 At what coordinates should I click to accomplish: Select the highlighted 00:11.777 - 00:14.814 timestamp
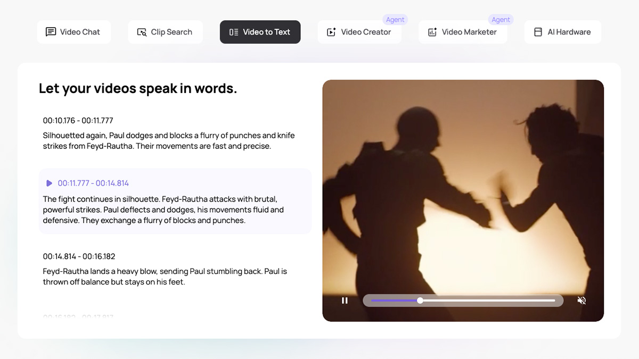[93, 183]
